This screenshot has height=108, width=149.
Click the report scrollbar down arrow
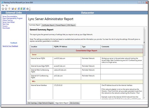coord(144,98)
